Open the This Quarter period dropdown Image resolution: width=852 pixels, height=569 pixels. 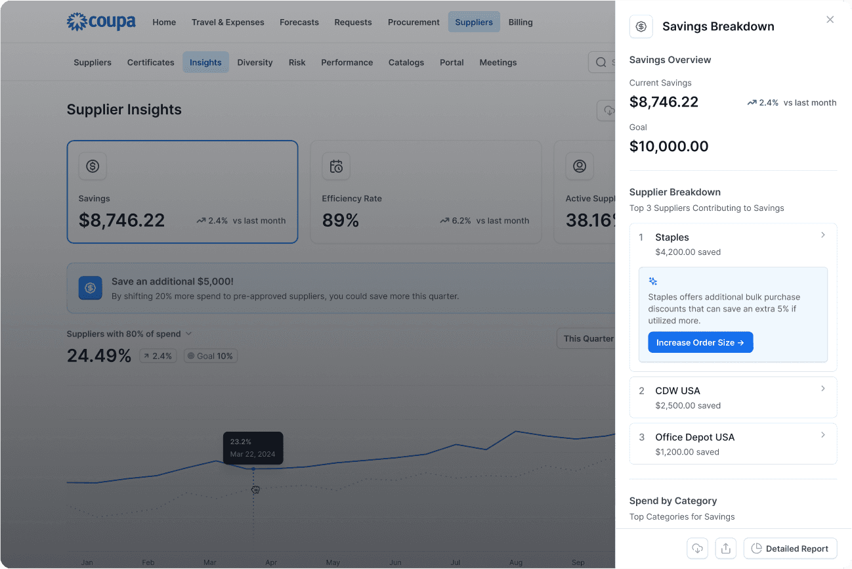pyautogui.click(x=586, y=338)
